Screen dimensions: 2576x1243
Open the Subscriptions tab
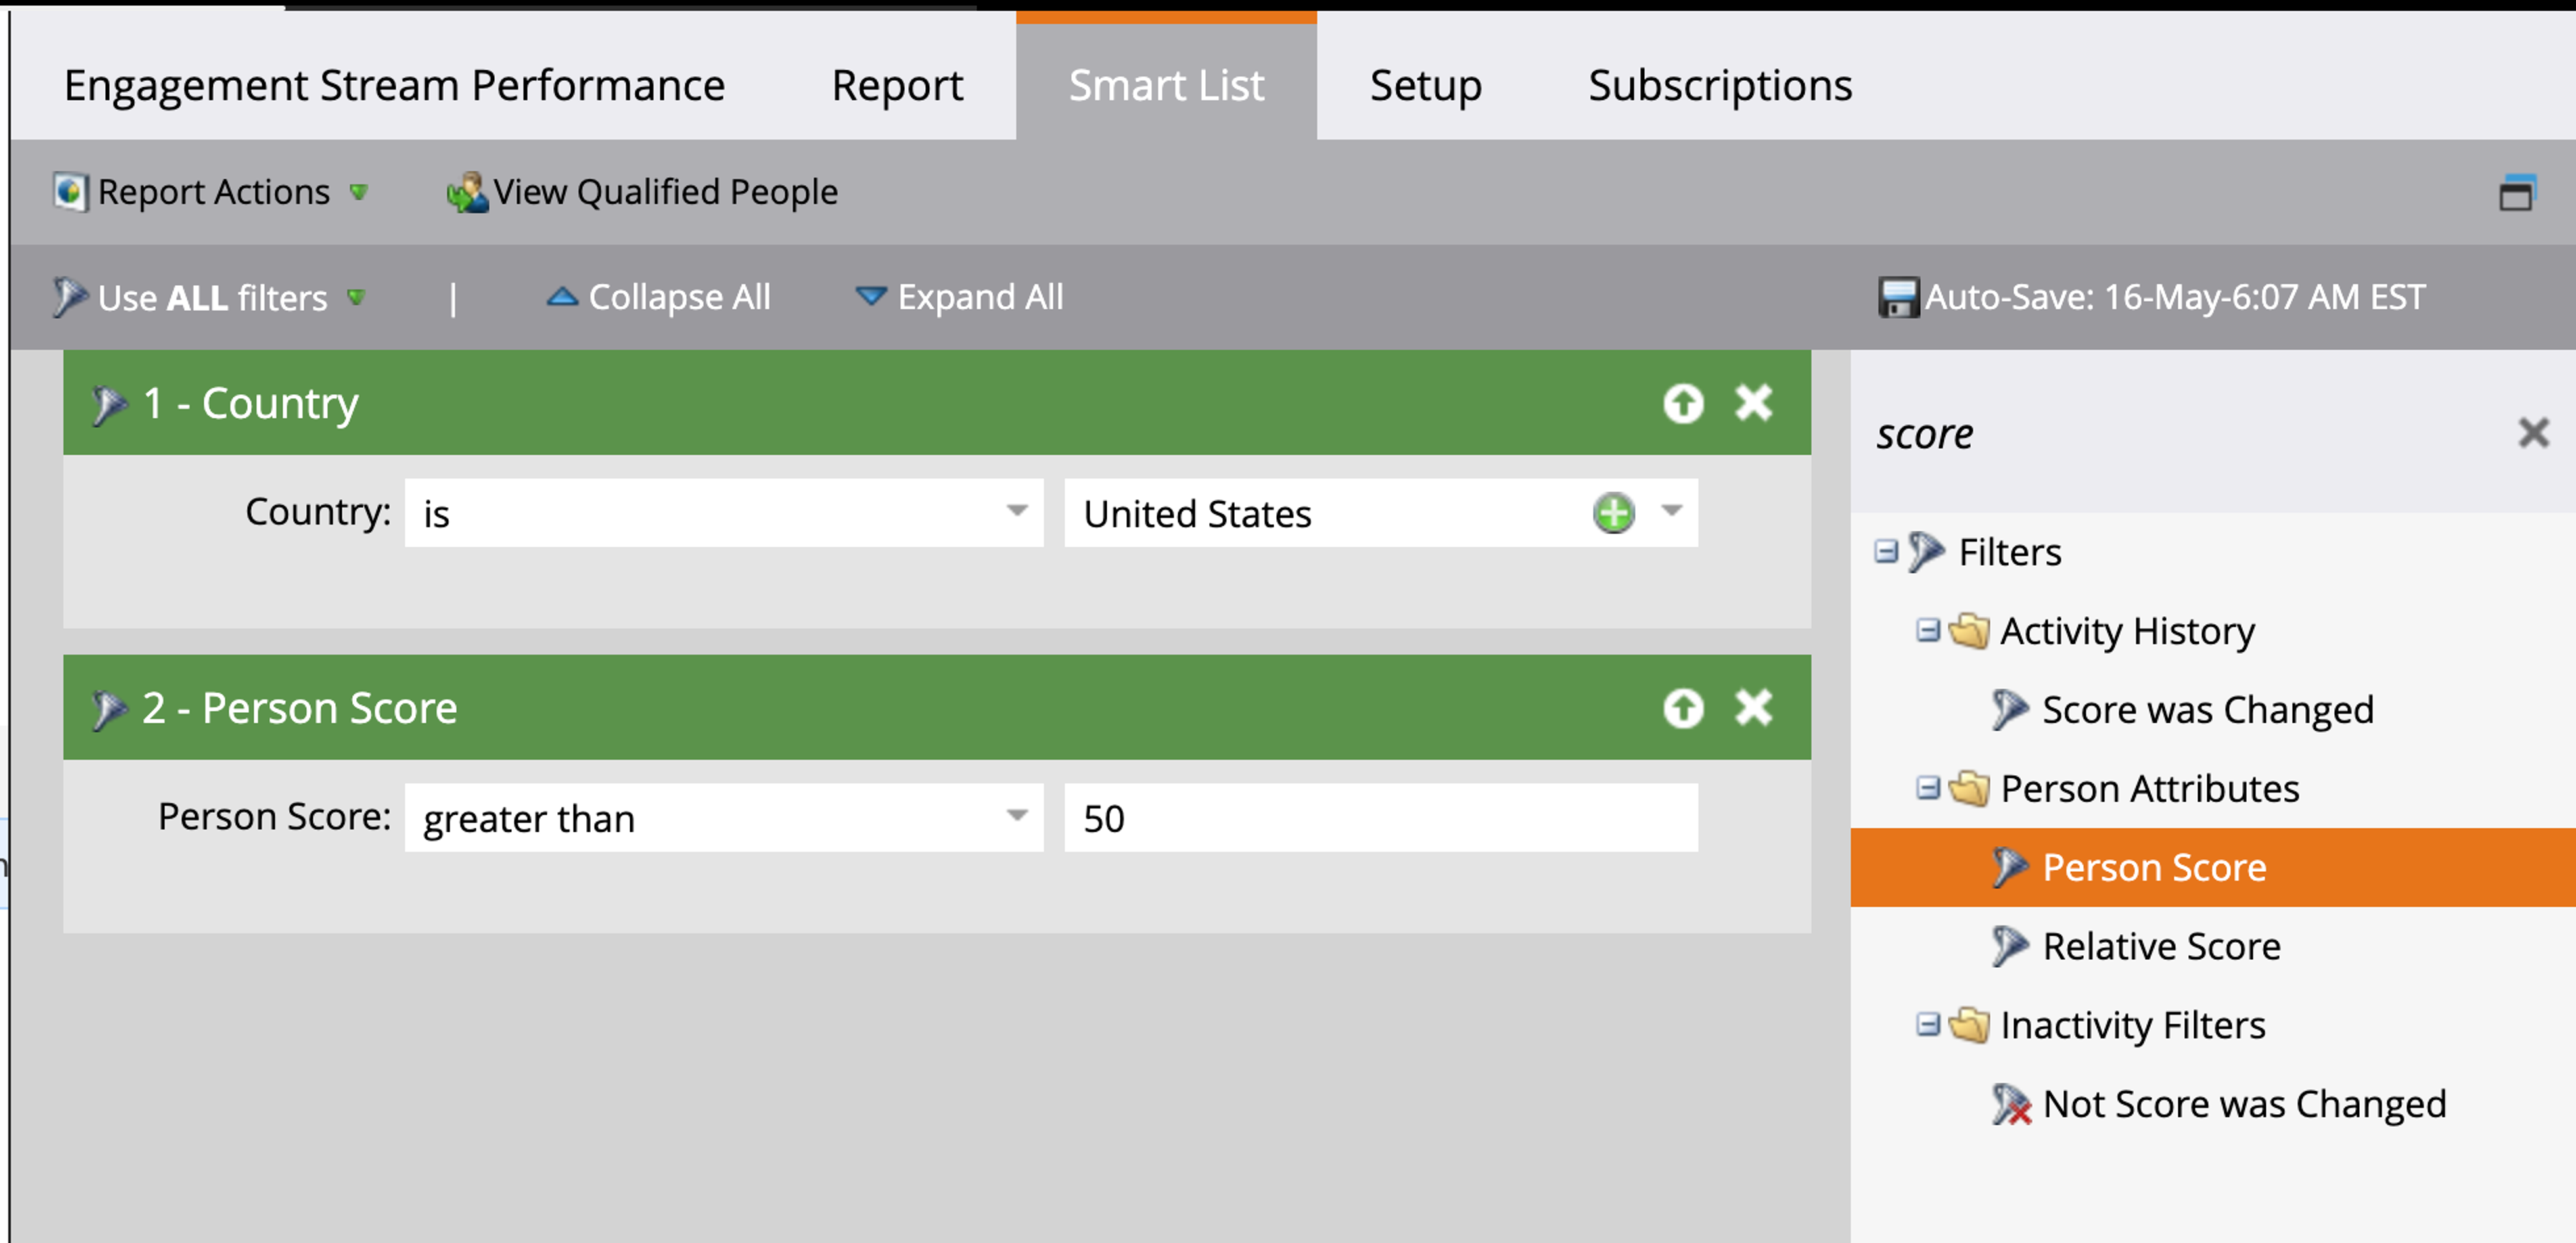coord(1719,85)
